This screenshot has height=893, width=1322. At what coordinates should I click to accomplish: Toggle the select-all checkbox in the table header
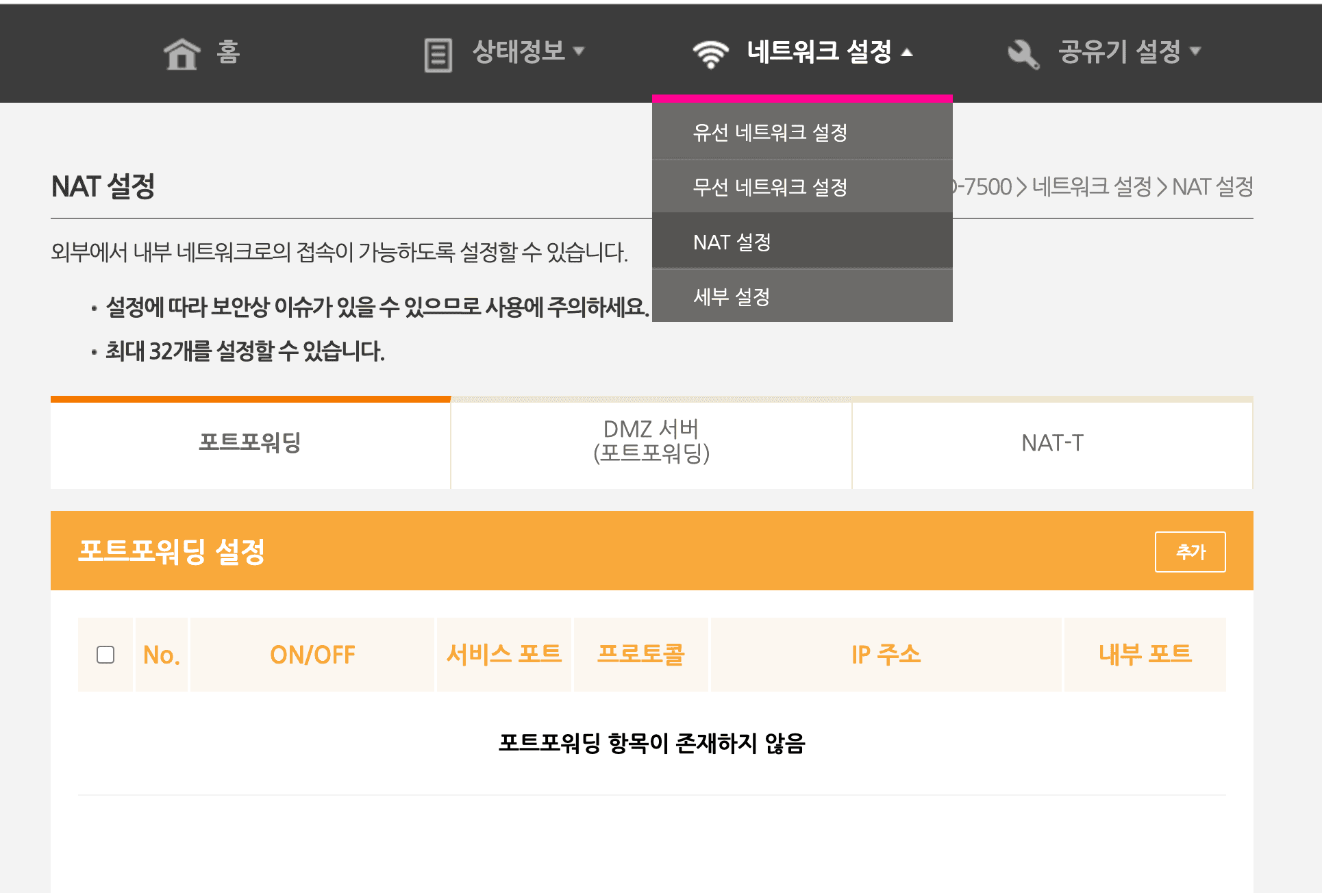(105, 655)
